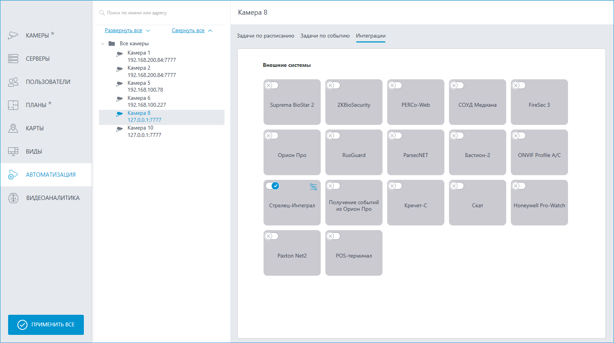Click the Внешние системы heading
Image resolution: width=614 pixels, height=343 pixels.
point(287,65)
